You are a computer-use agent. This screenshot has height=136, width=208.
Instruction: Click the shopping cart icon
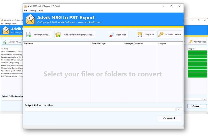pyautogui.click(x=140, y=35)
